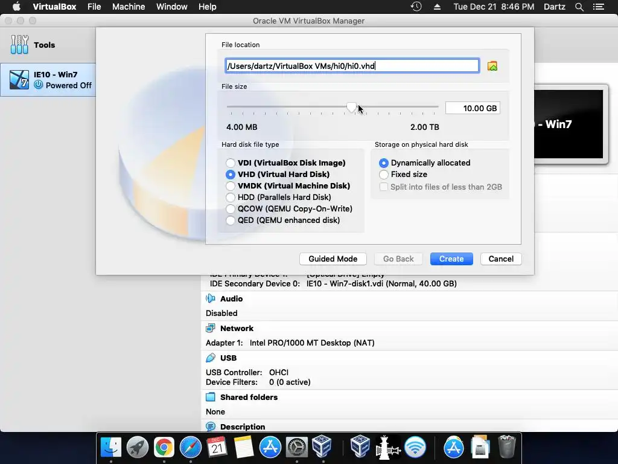Click Device Filters 0 (0 active) text
This screenshot has width=618, height=464.
290,382
